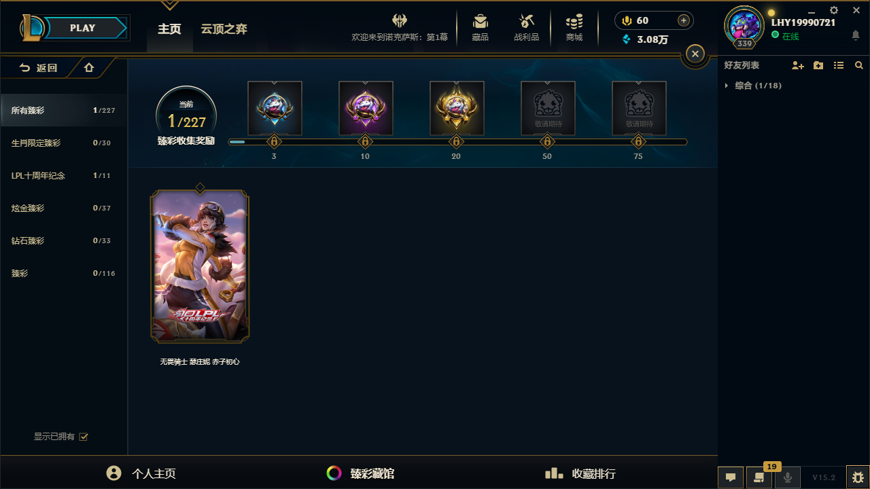
Task: Click the friends list search icon
Action: 859,66
